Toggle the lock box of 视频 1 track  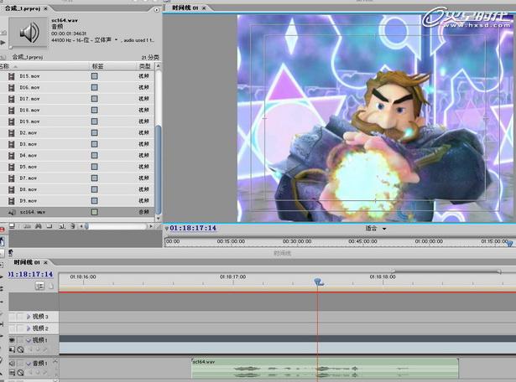pyautogui.click(x=21, y=340)
